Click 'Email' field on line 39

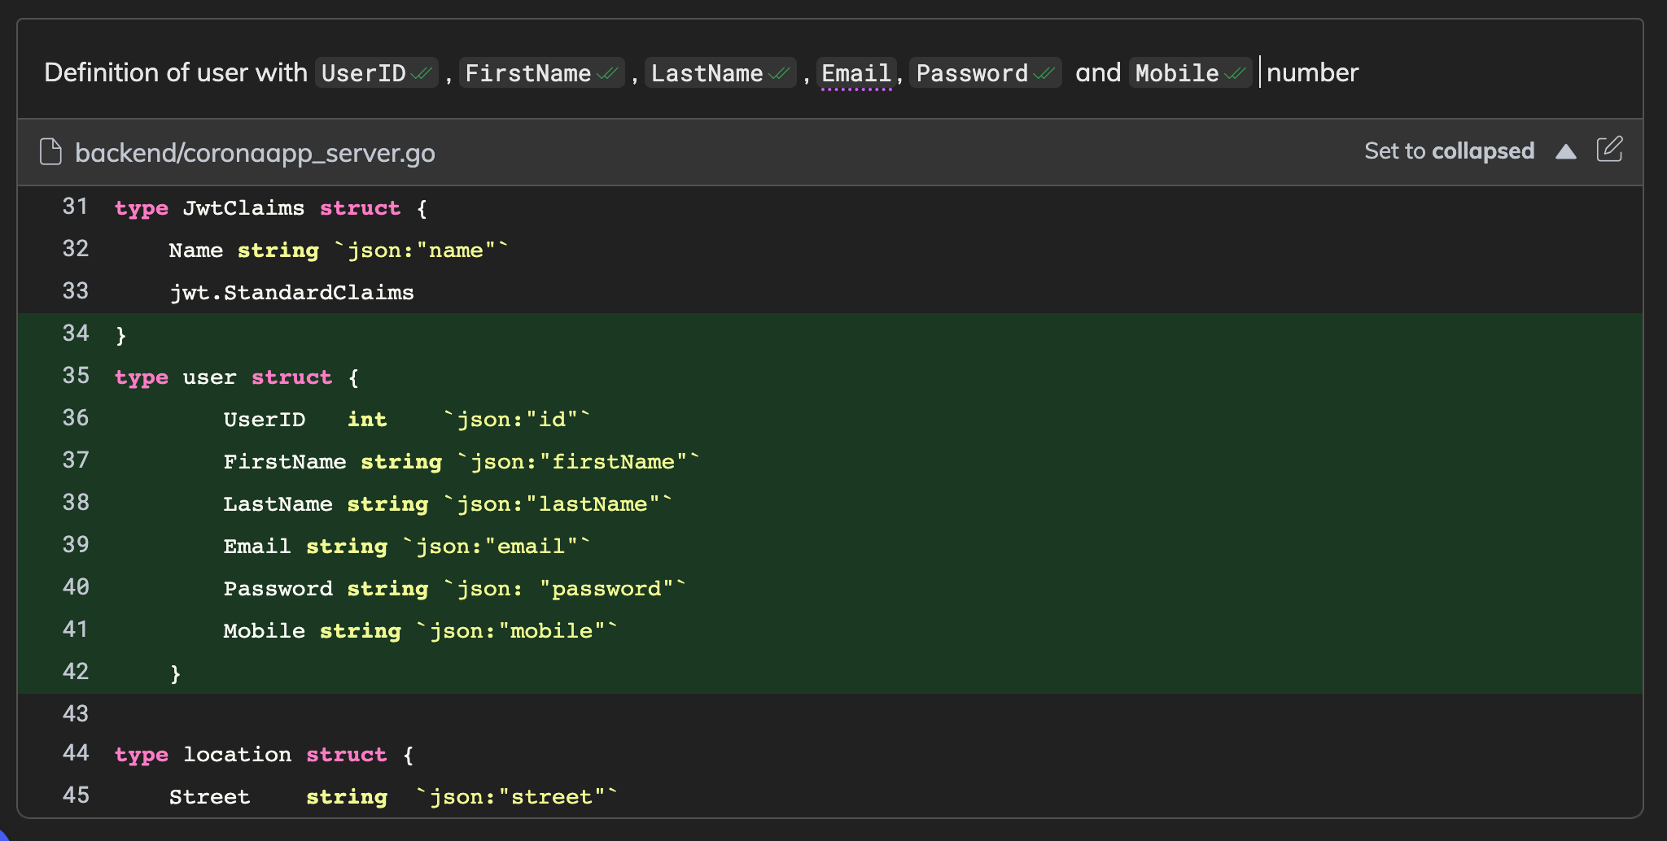coord(257,547)
